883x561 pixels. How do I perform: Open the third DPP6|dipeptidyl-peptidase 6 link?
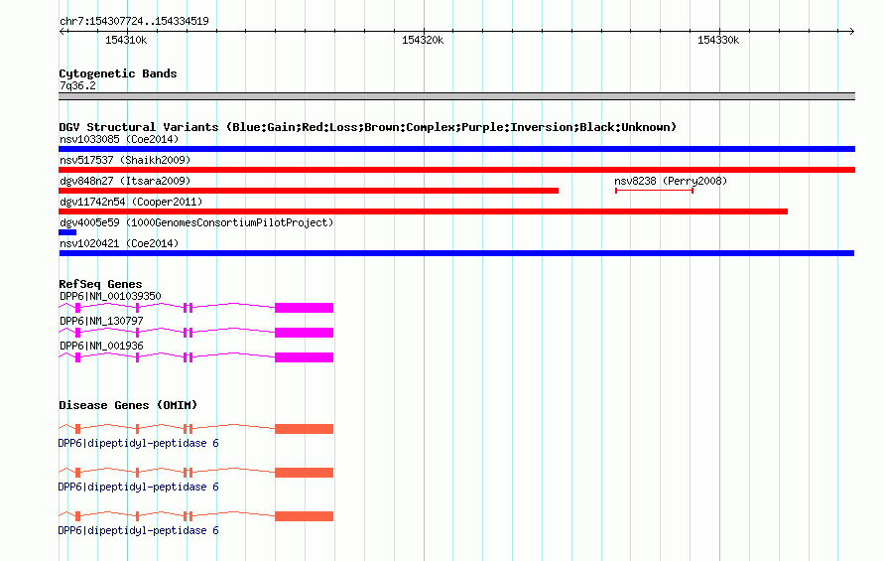(x=139, y=530)
